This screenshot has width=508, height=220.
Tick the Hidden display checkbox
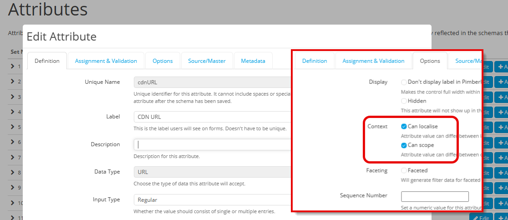[404, 101]
